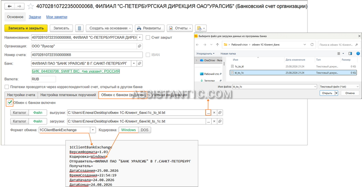Open the Создать на основании dropdown
This screenshot has height=187, width=362.
tap(109, 28)
